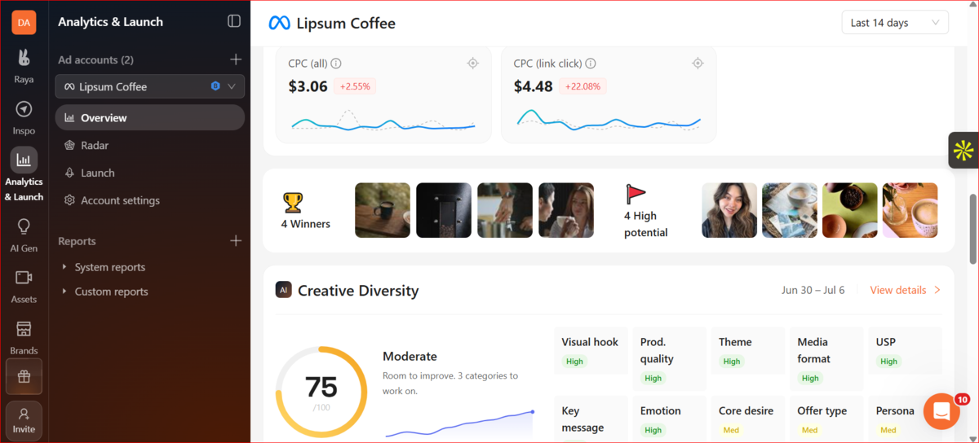Open second winner thumbnail, dark device

coord(444,210)
